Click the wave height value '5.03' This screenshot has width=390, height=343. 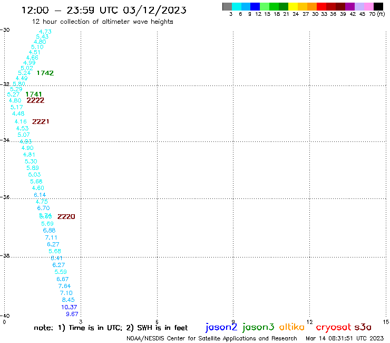coord(34,175)
